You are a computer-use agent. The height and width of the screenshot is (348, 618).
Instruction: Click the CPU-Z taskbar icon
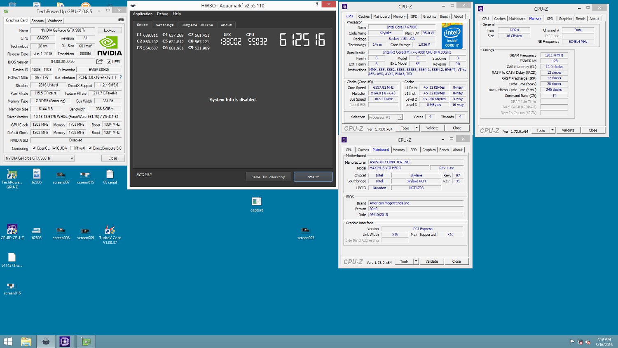pyautogui.click(x=65, y=341)
